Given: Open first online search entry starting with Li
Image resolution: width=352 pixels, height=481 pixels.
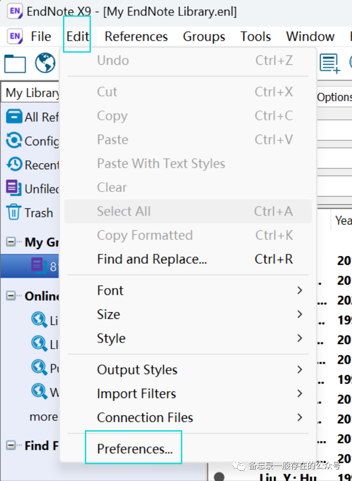Looking at the screenshot, I should [44, 320].
